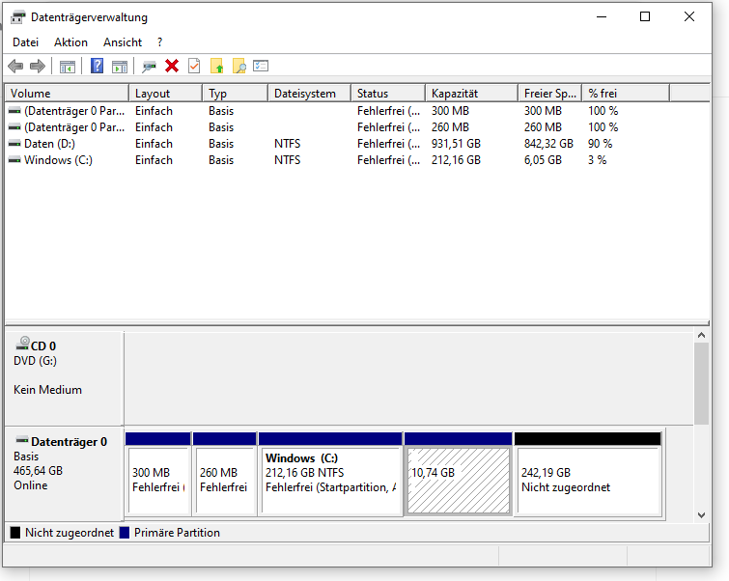The height and width of the screenshot is (581, 729).
Task: Click the checklist settings toolbar icon
Action: 261,66
